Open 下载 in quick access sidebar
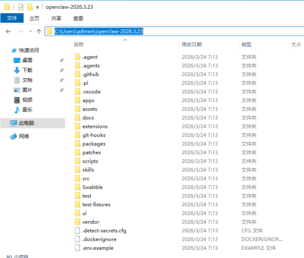This screenshot has height=258, width=304. pos(27,70)
